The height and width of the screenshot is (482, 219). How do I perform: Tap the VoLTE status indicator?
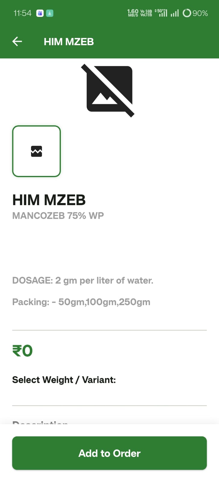click(x=146, y=13)
